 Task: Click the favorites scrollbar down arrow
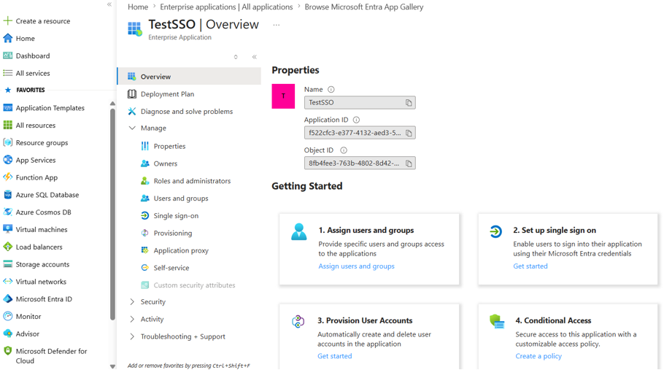tap(112, 366)
